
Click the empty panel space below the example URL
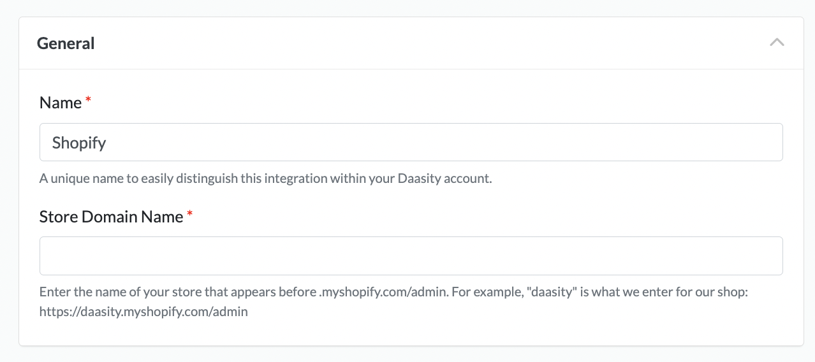tap(411, 333)
